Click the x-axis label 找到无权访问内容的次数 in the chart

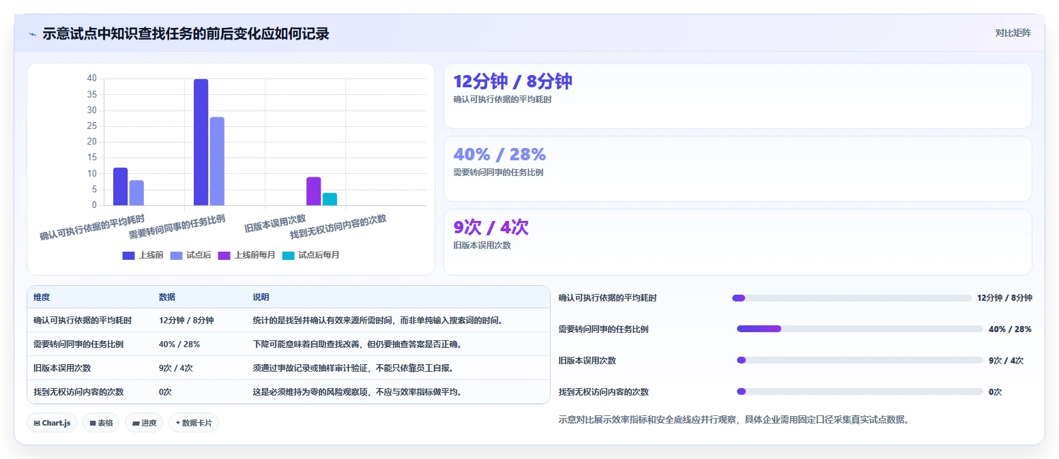point(338,227)
